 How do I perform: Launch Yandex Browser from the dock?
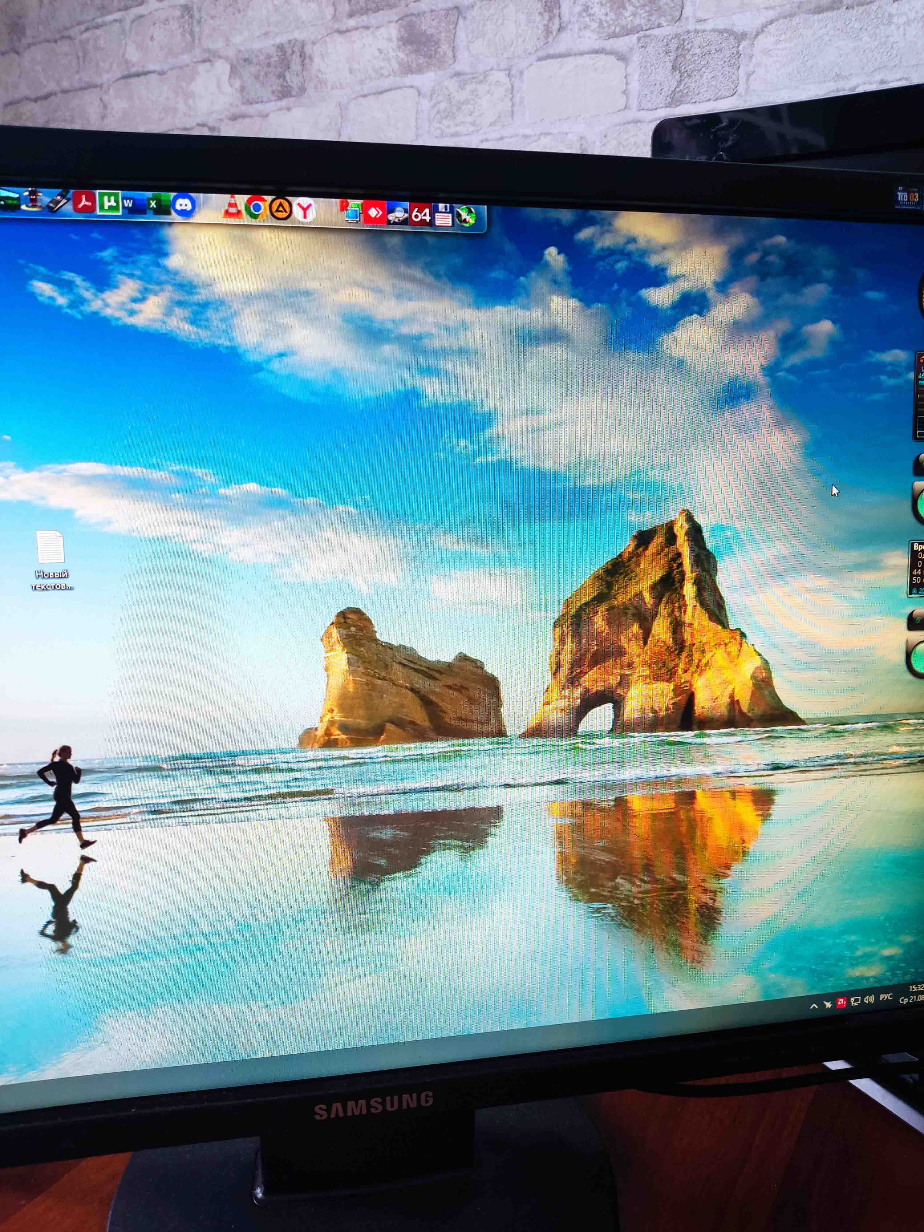click(x=305, y=210)
